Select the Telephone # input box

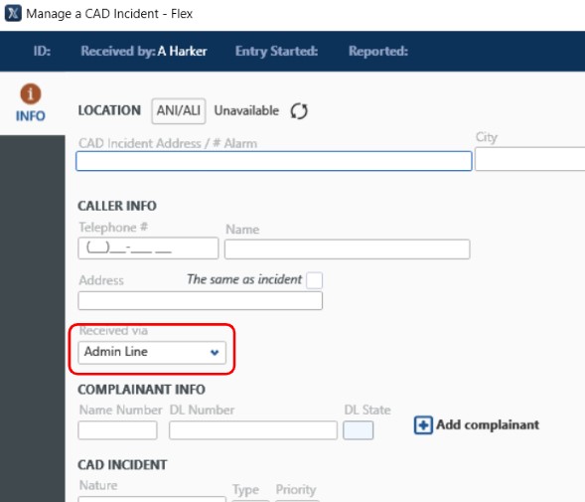coord(148,248)
